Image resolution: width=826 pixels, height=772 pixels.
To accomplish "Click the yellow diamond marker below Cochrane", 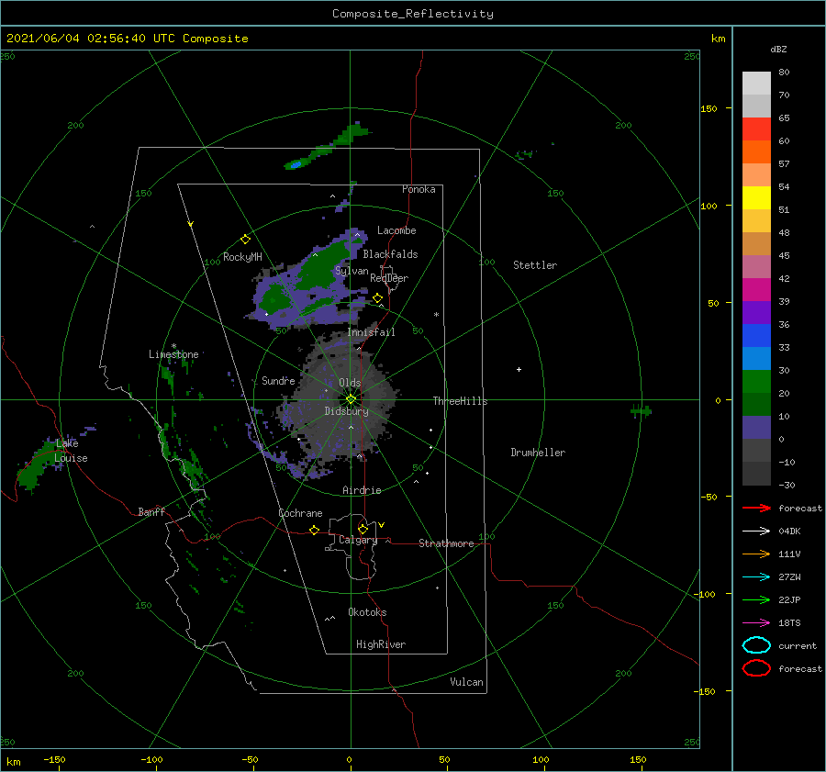I will [314, 530].
